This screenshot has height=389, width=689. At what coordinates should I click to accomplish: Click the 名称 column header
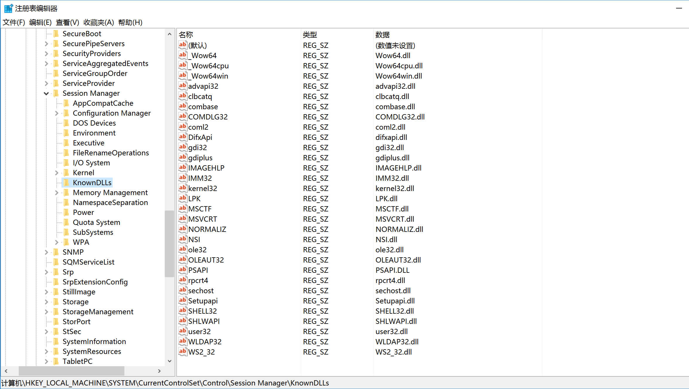tap(186, 35)
